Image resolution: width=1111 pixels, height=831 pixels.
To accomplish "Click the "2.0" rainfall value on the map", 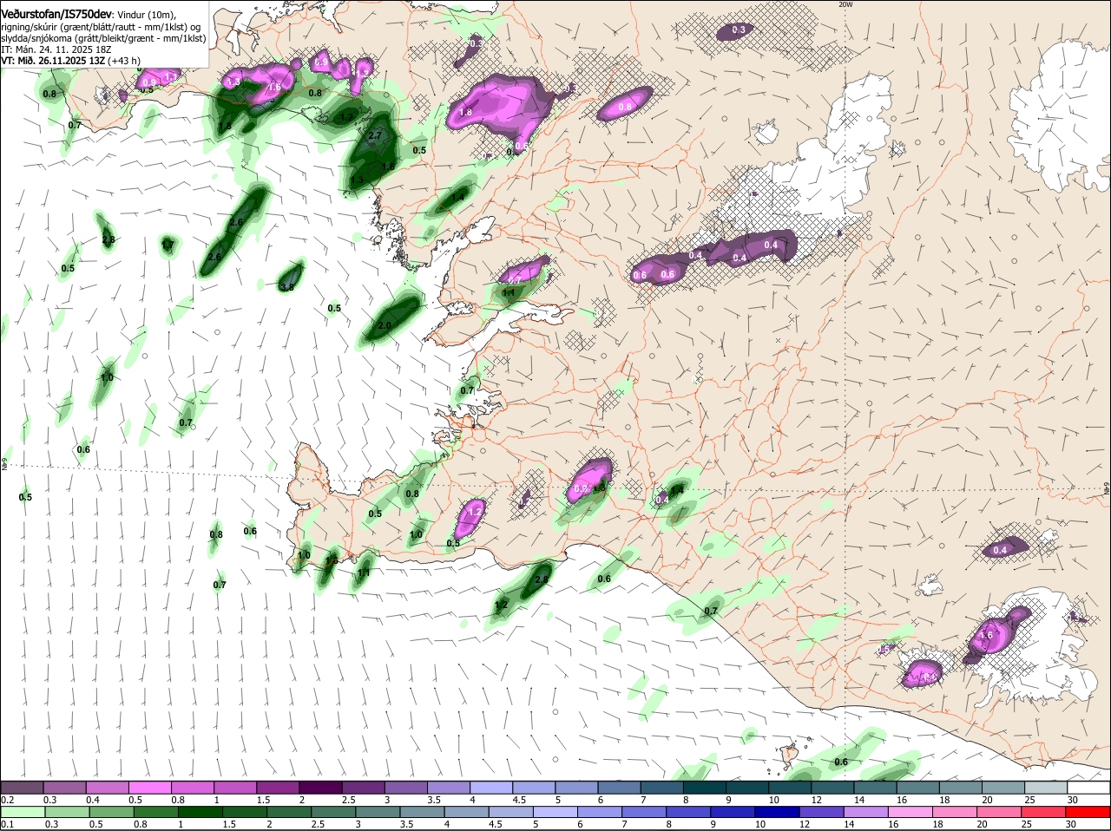I will coord(385,325).
